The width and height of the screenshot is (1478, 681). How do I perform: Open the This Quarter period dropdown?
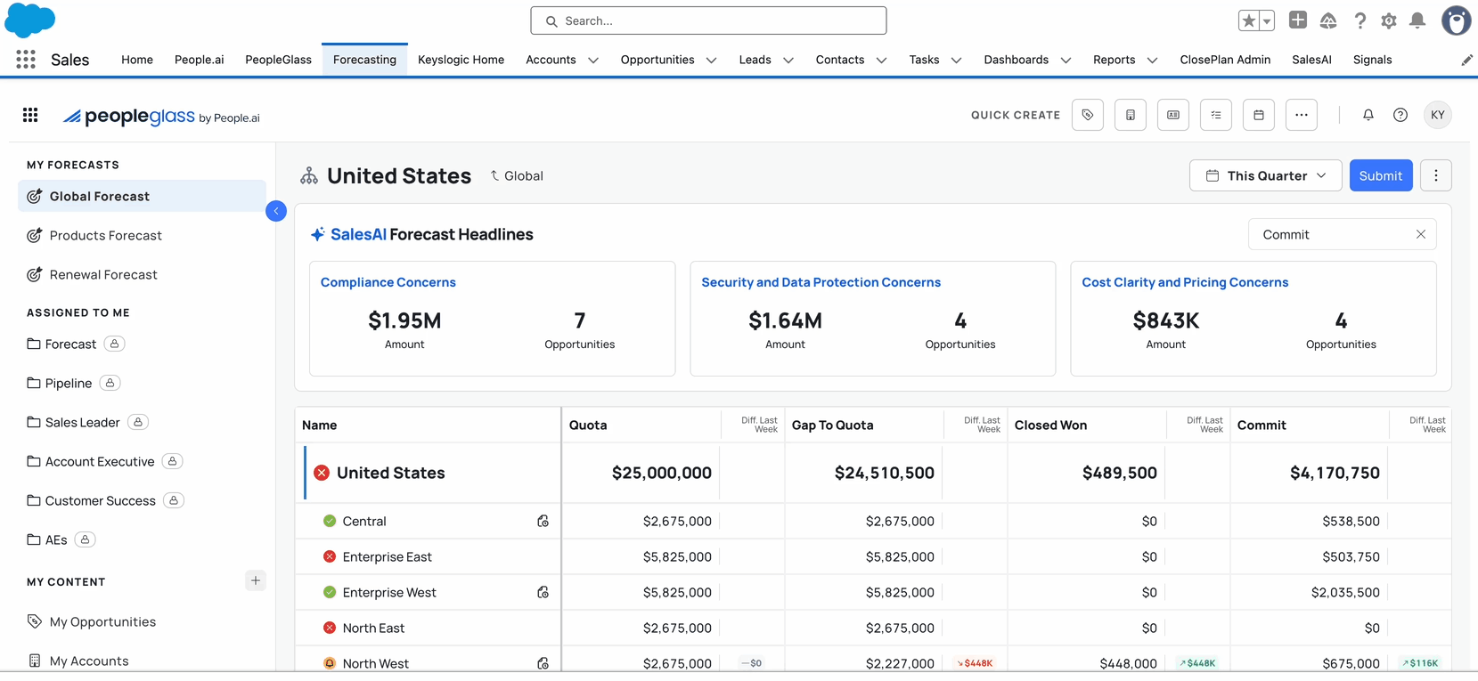(1265, 175)
